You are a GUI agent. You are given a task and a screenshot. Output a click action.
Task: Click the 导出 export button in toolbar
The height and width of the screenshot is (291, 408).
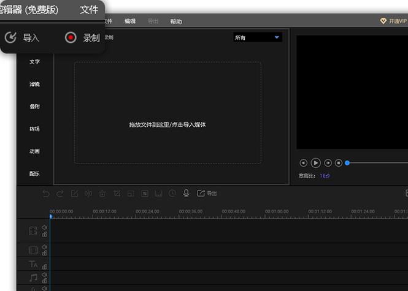pos(207,194)
